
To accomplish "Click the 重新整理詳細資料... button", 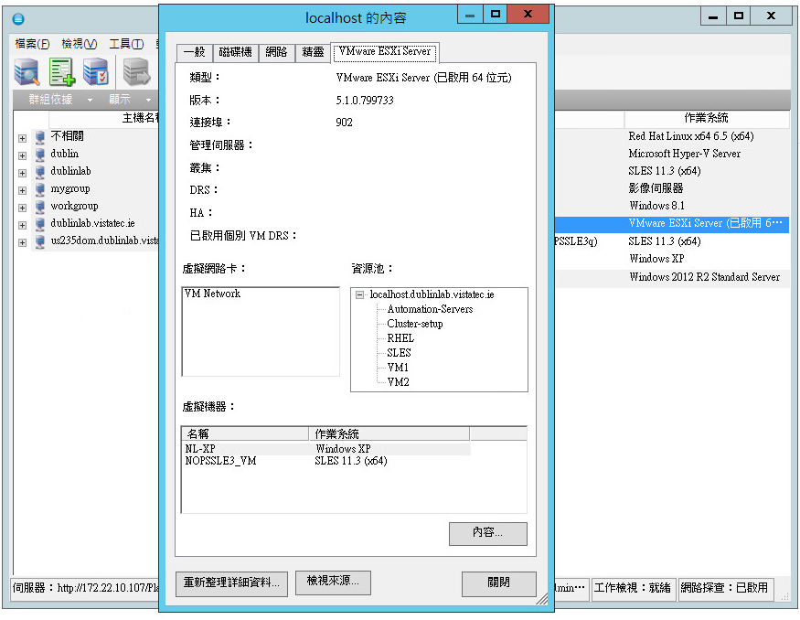I will tap(235, 583).
